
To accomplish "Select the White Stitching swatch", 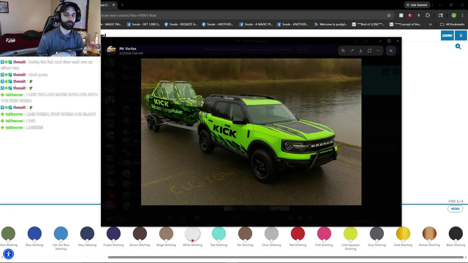I will coord(192,233).
